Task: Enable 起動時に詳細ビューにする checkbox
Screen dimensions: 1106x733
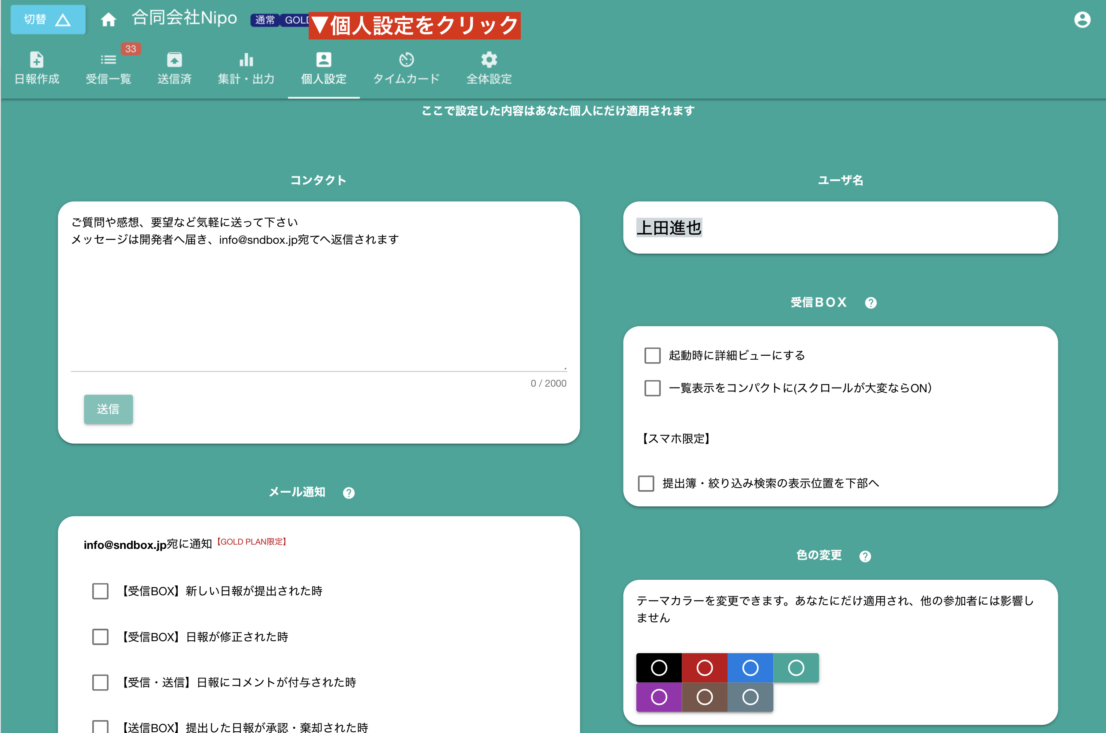Action: (652, 355)
